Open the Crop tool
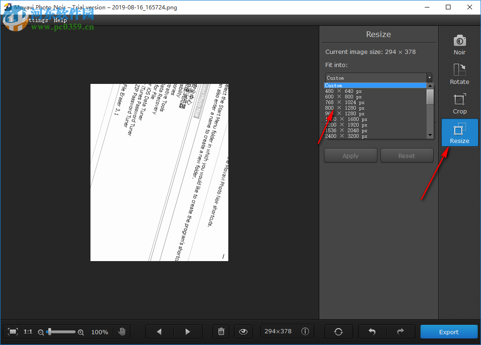The image size is (481, 345). click(x=459, y=103)
